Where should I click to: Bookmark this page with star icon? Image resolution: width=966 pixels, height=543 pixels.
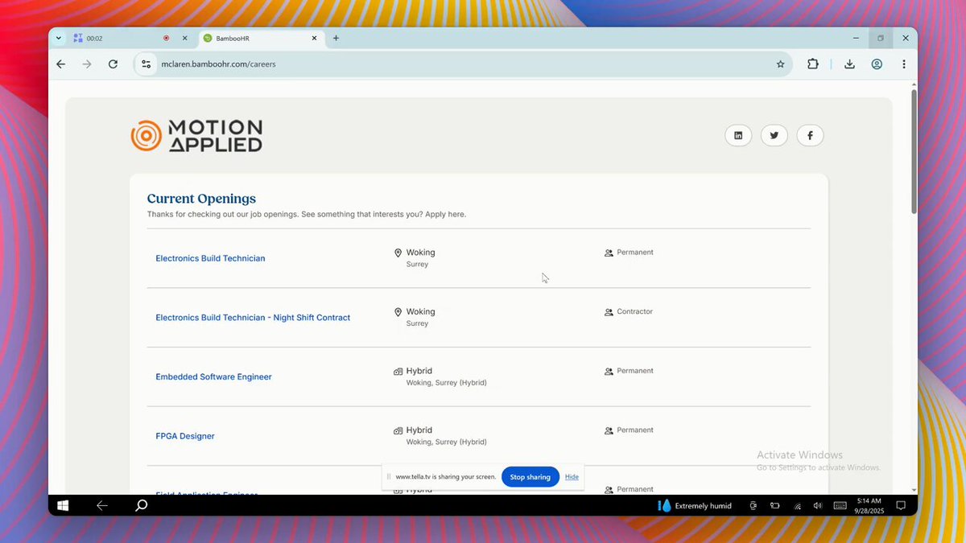coord(780,64)
